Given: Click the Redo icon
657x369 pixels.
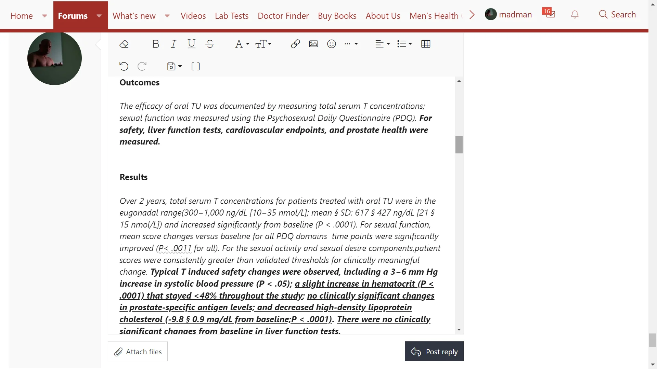Looking at the screenshot, I should [x=142, y=66].
